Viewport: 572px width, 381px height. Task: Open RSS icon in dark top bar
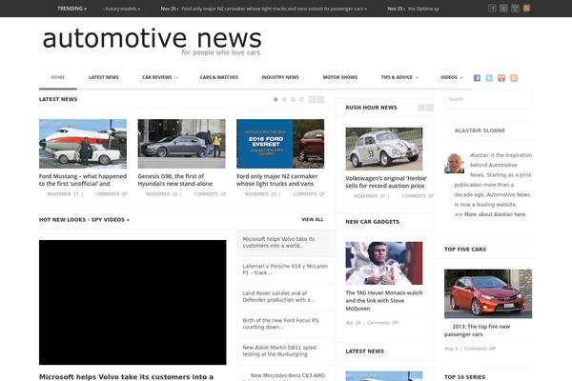coord(526,8)
